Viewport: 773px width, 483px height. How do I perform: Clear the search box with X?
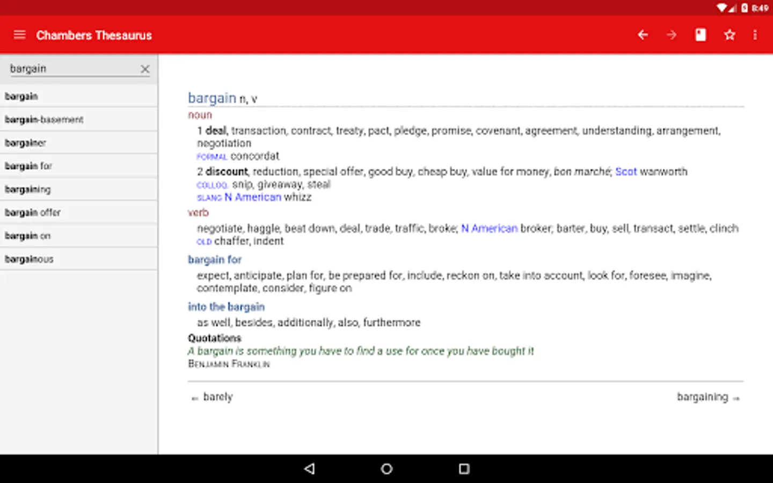coord(145,69)
